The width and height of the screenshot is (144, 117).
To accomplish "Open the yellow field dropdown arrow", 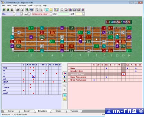I will click(84, 14).
